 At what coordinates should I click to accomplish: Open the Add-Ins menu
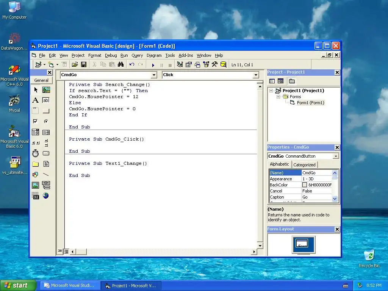click(x=186, y=55)
